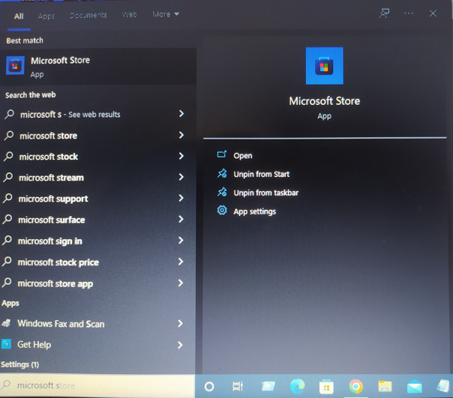Click the Open action label
Viewport: 453px width, 398px height.
[243, 156]
